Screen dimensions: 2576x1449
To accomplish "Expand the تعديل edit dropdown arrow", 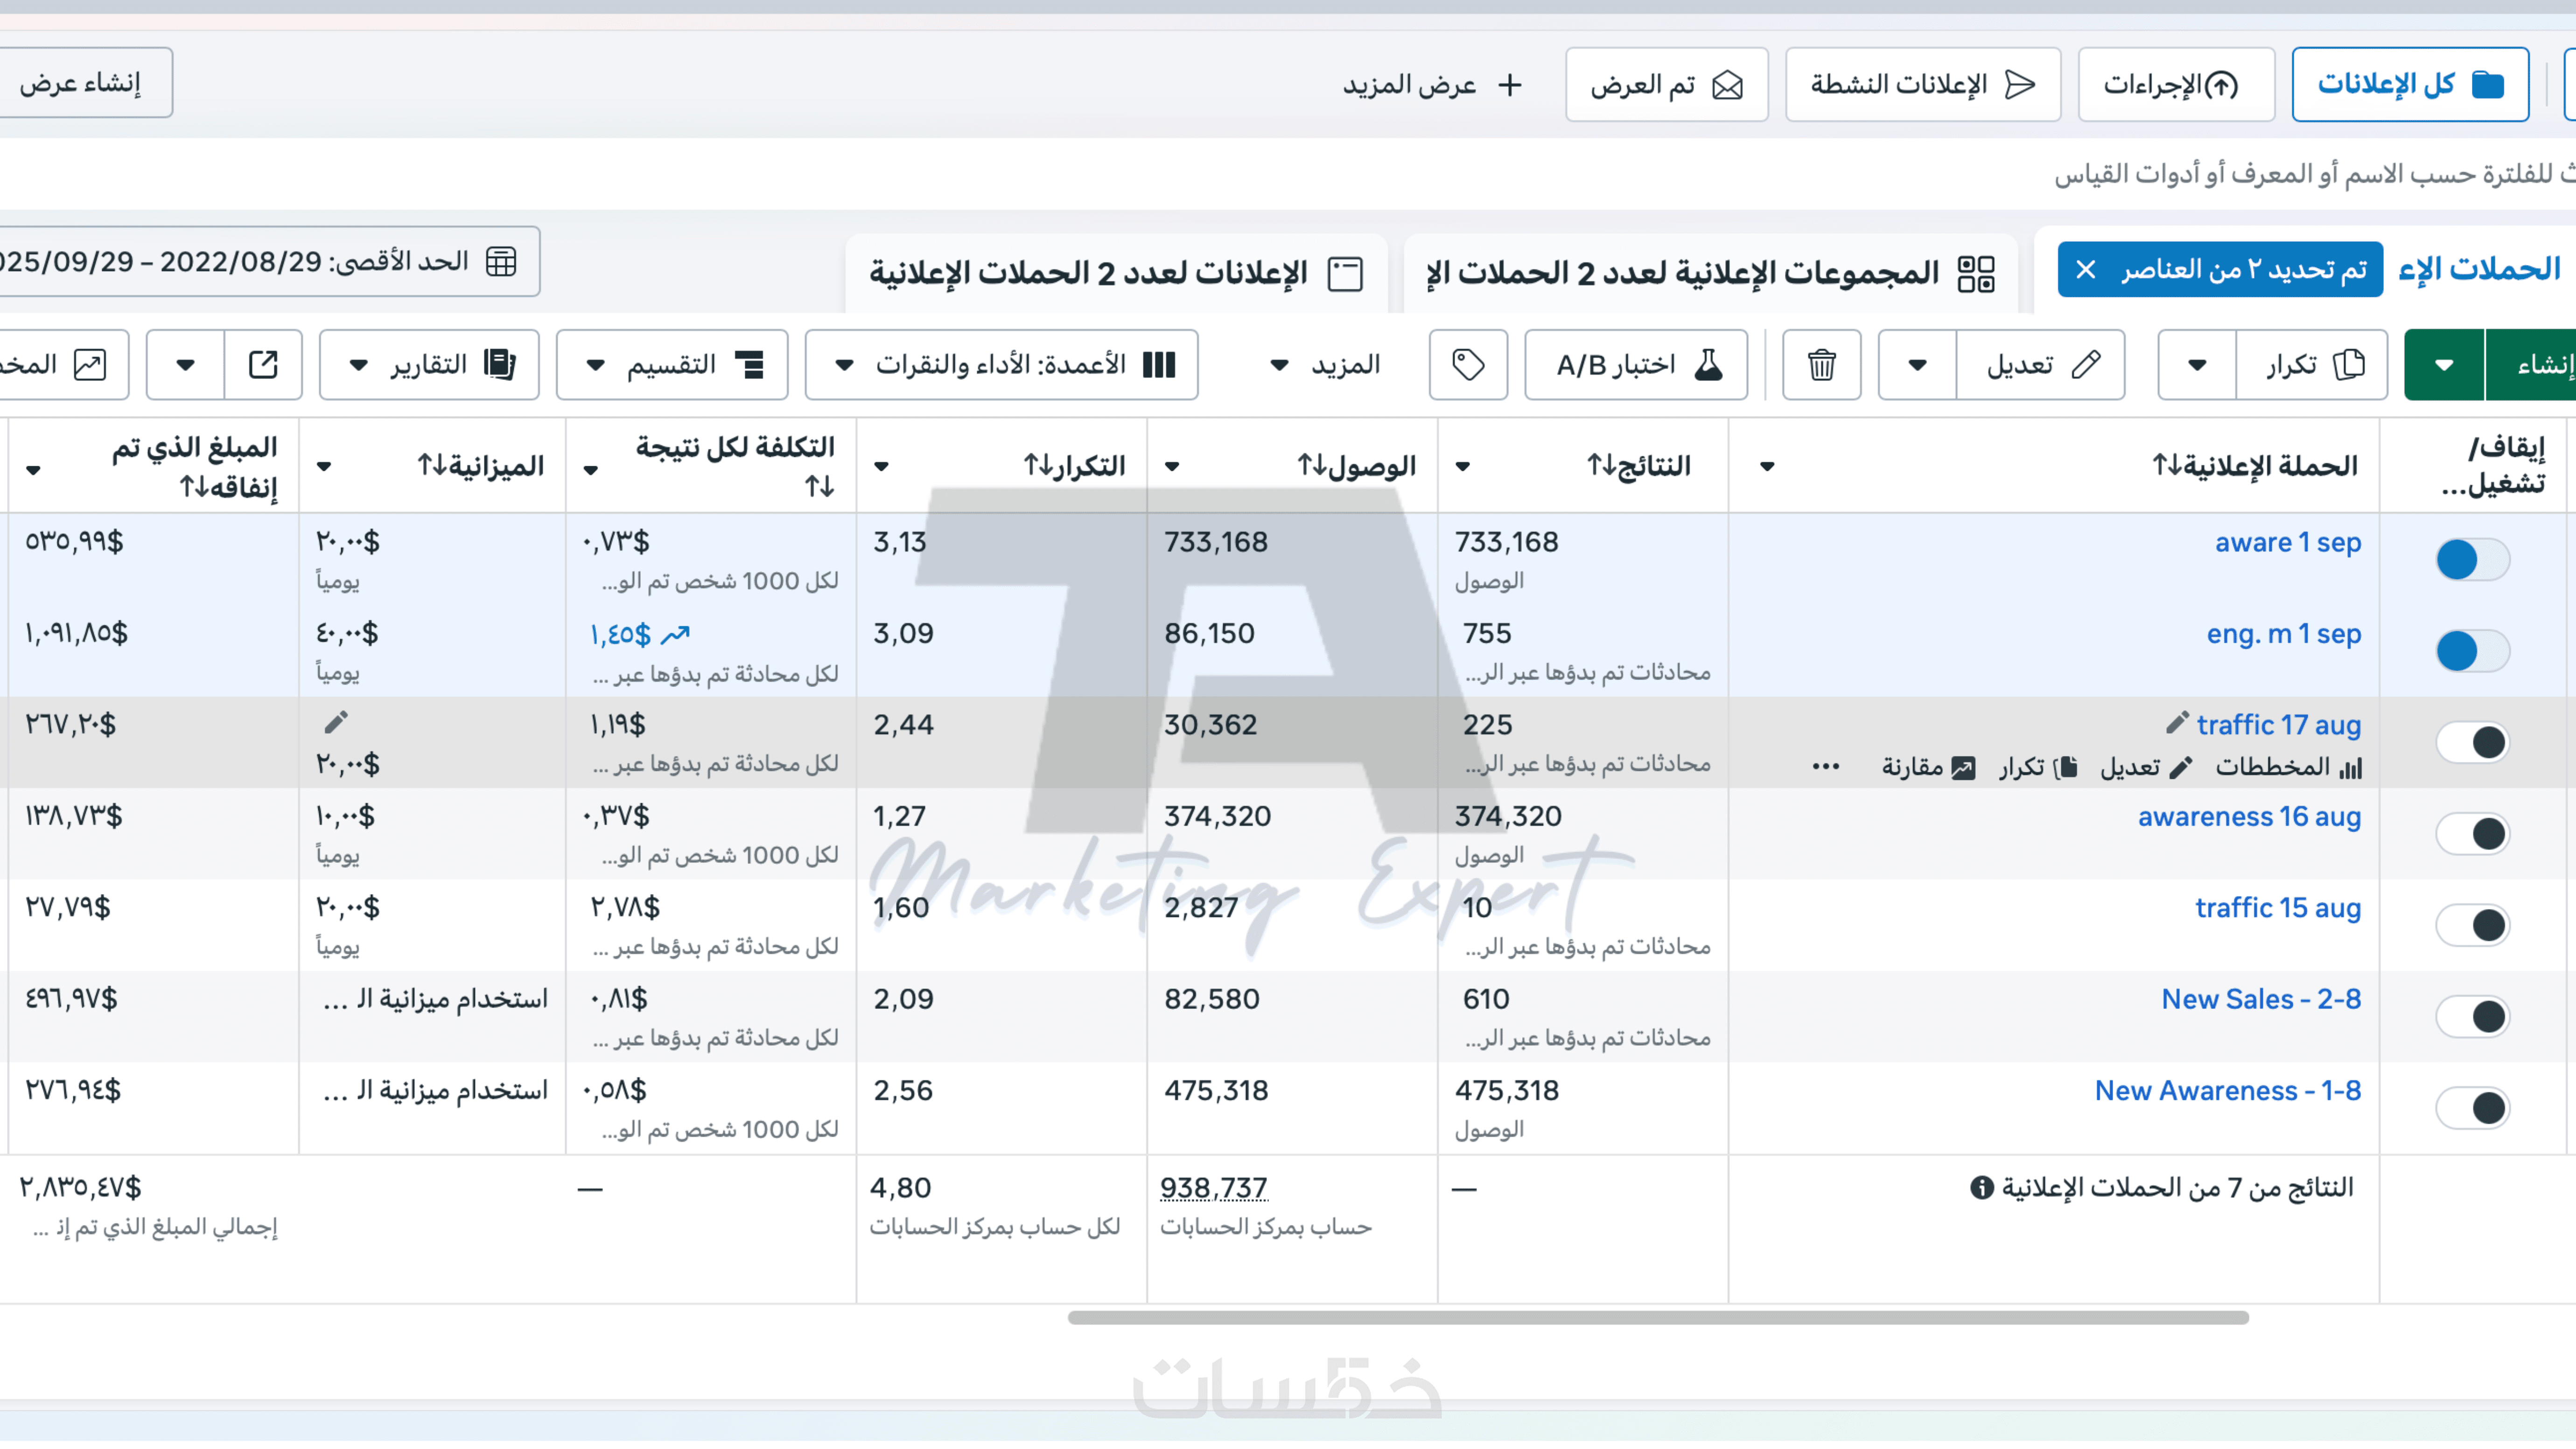I will pyautogui.click(x=1917, y=365).
